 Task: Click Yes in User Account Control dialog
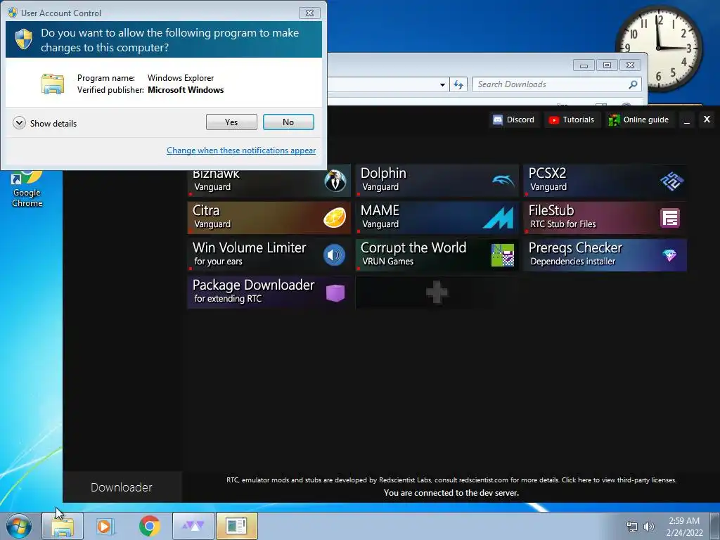[x=231, y=122]
